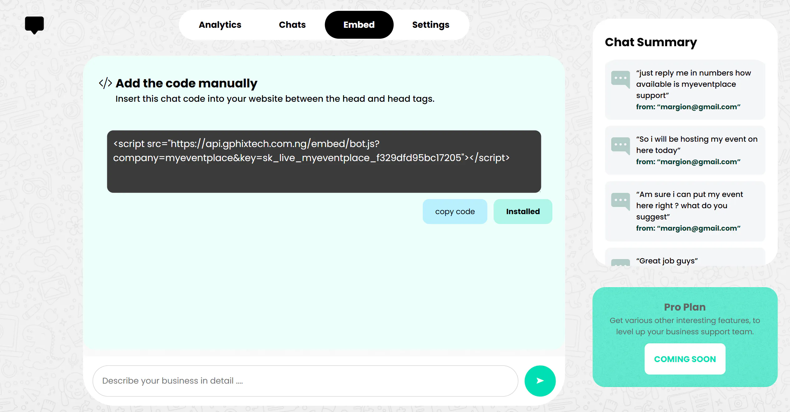
Task: Click the 'Add the code manually' heading
Action: coord(186,83)
